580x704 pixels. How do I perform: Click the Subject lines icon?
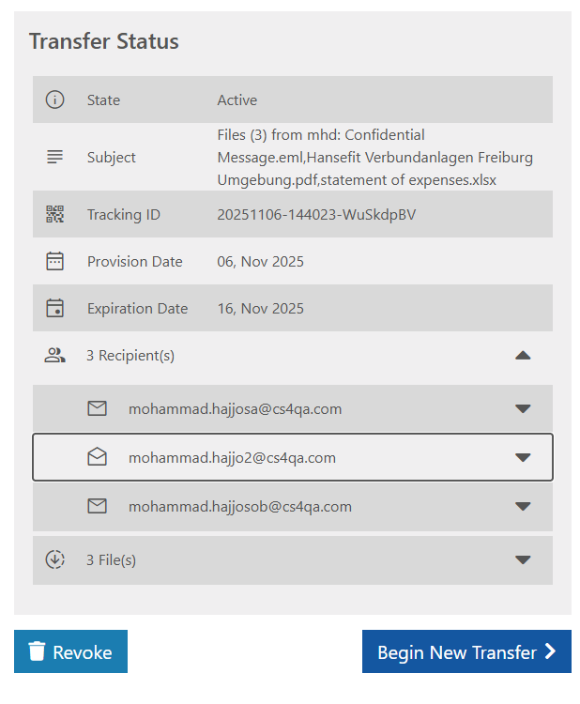pos(55,158)
